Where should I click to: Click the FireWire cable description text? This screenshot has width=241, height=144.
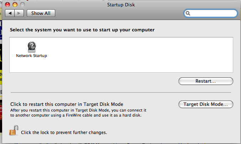click(x=78, y=113)
